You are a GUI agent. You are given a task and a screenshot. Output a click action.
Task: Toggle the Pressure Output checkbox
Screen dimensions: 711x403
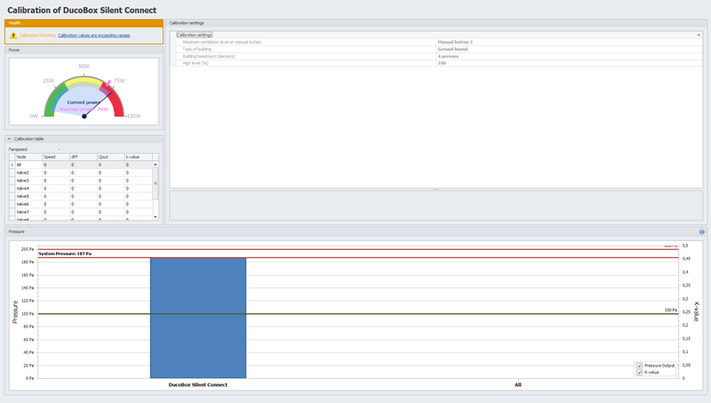coord(639,366)
